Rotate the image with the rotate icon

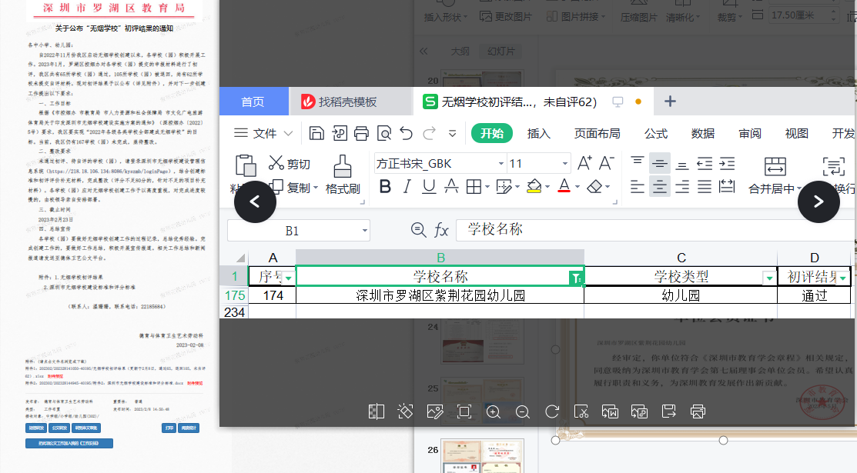[x=552, y=411]
